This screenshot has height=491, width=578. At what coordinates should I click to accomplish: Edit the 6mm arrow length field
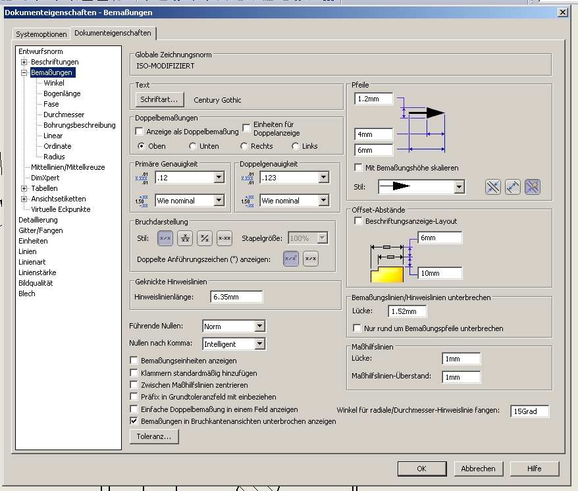point(374,150)
